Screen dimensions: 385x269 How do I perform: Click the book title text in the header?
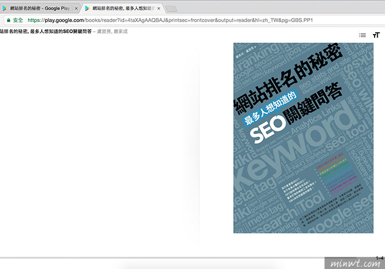pos(46,31)
